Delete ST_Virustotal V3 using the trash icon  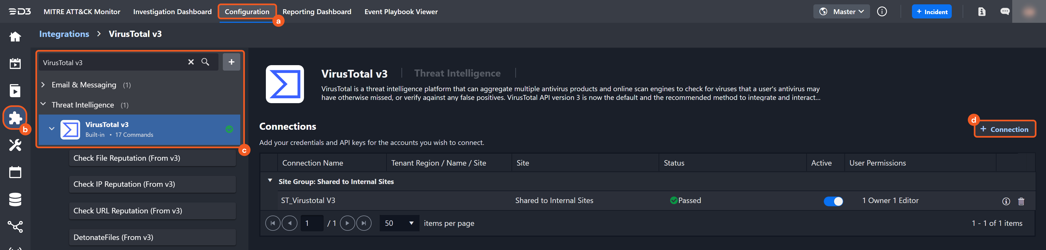(1022, 201)
